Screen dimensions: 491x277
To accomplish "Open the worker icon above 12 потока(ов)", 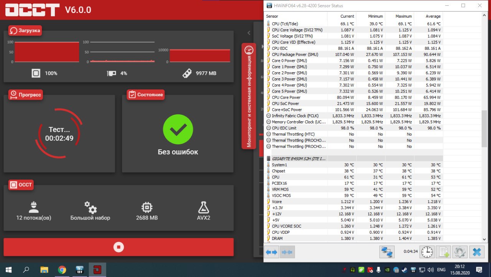I will click(34, 208).
